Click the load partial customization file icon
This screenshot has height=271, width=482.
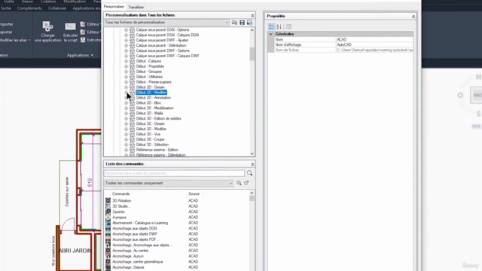tap(234, 23)
